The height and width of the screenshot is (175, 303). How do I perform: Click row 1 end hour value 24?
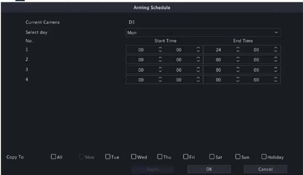coord(218,50)
